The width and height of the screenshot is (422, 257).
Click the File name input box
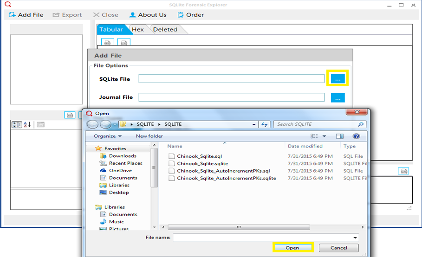tap(263, 238)
